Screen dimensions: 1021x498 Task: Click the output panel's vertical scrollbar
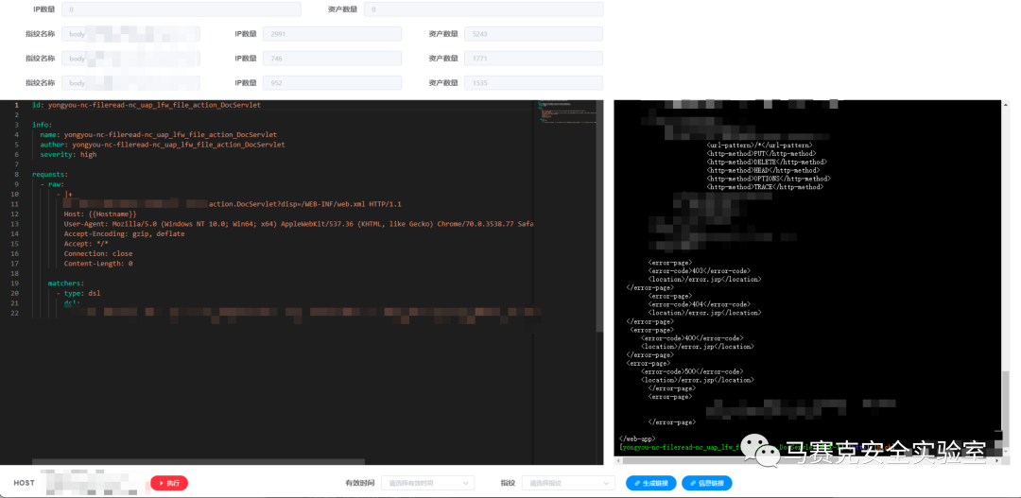click(x=1005, y=397)
